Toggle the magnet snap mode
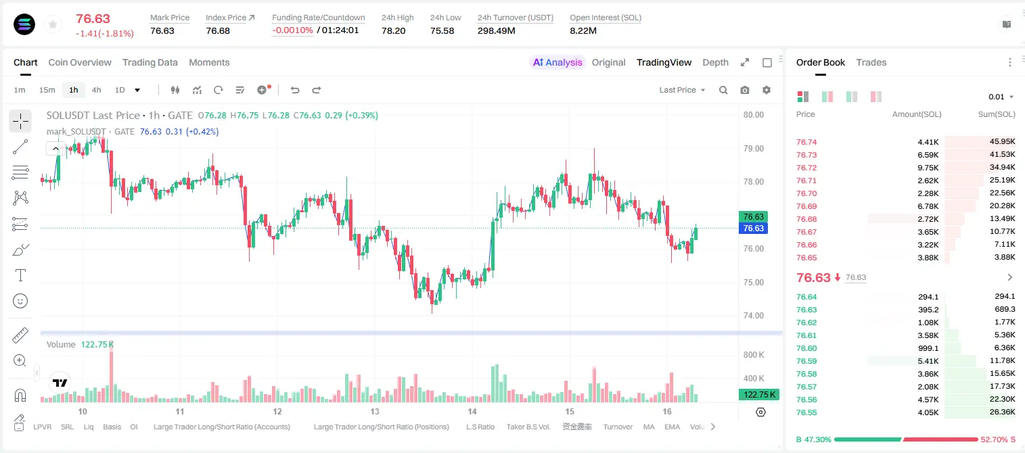 [20, 395]
